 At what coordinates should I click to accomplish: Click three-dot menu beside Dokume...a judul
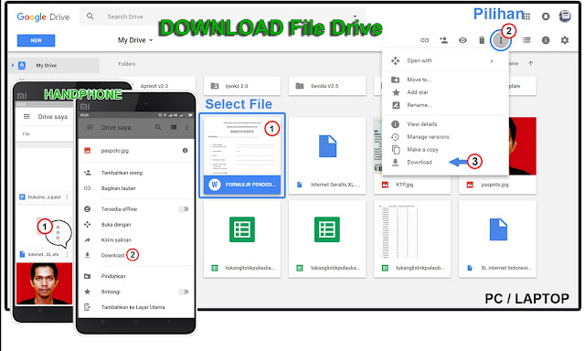point(67,197)
